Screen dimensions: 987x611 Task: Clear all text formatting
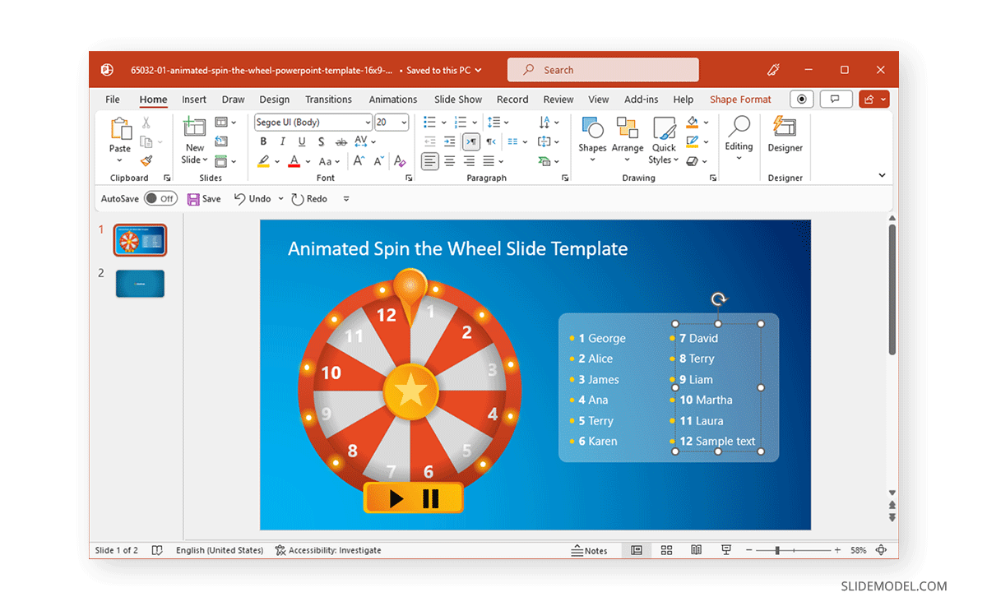click(x=401, y=160)
